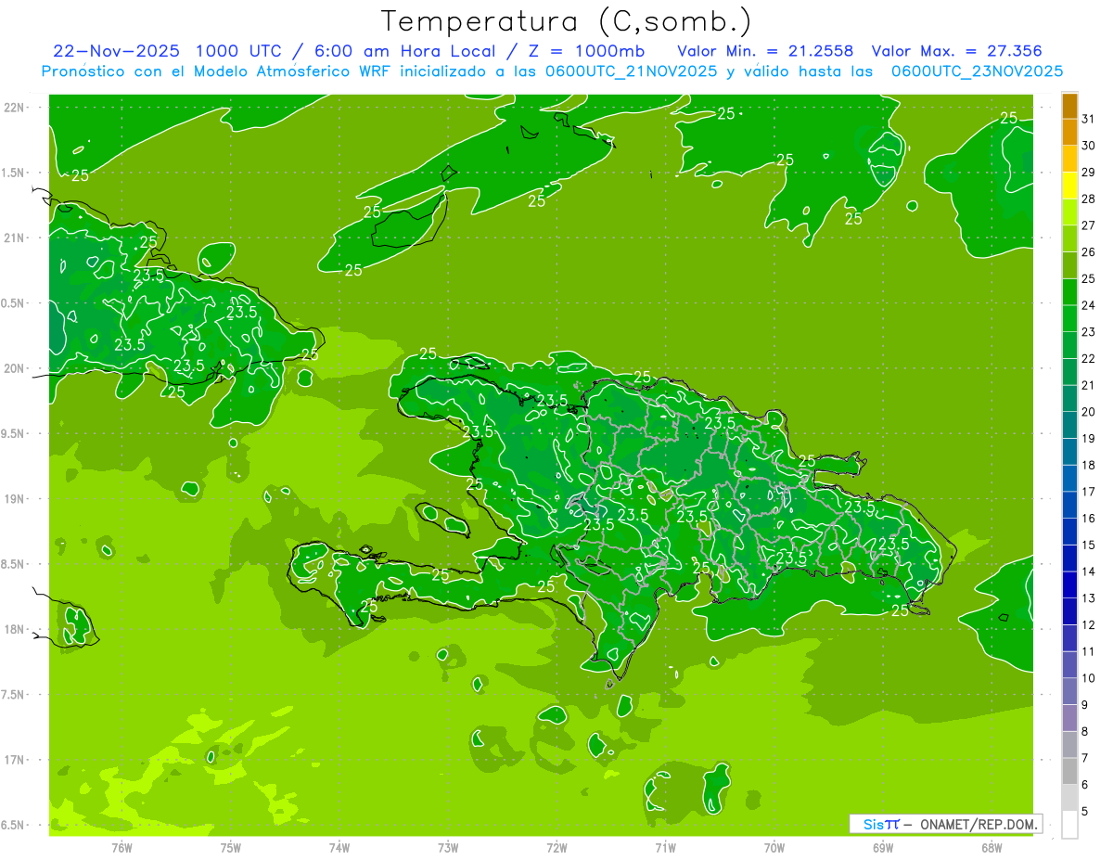Click the color bar segment between 26 and 27

tap(1069, 238)
